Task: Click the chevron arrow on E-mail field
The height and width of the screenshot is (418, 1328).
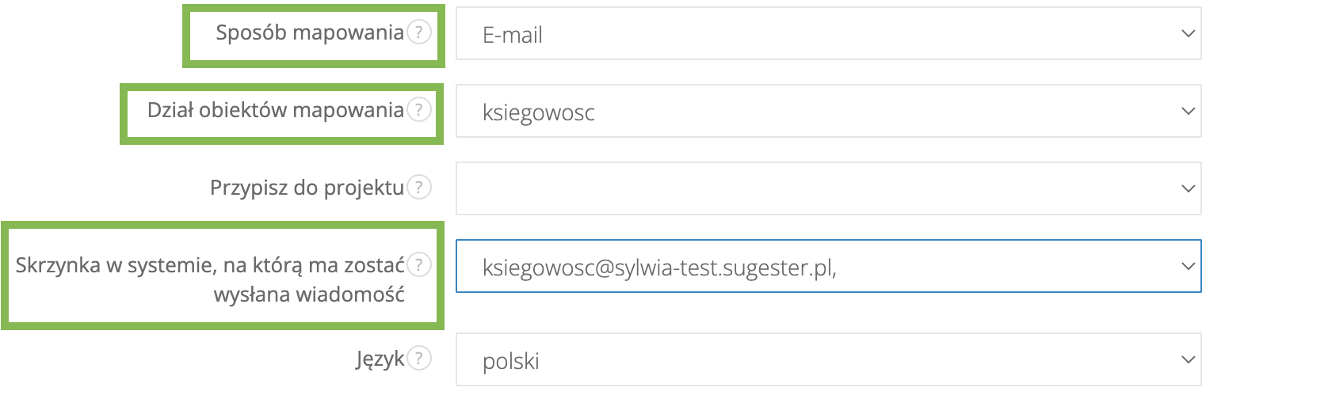Action: pos(1188,34)
